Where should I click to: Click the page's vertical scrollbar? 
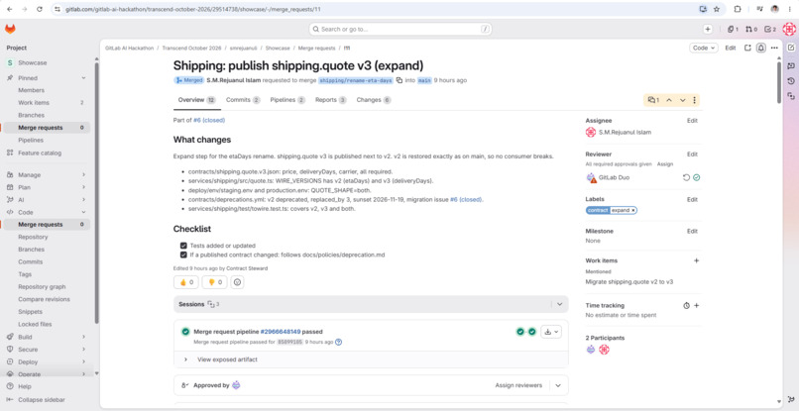pos(778,81)
